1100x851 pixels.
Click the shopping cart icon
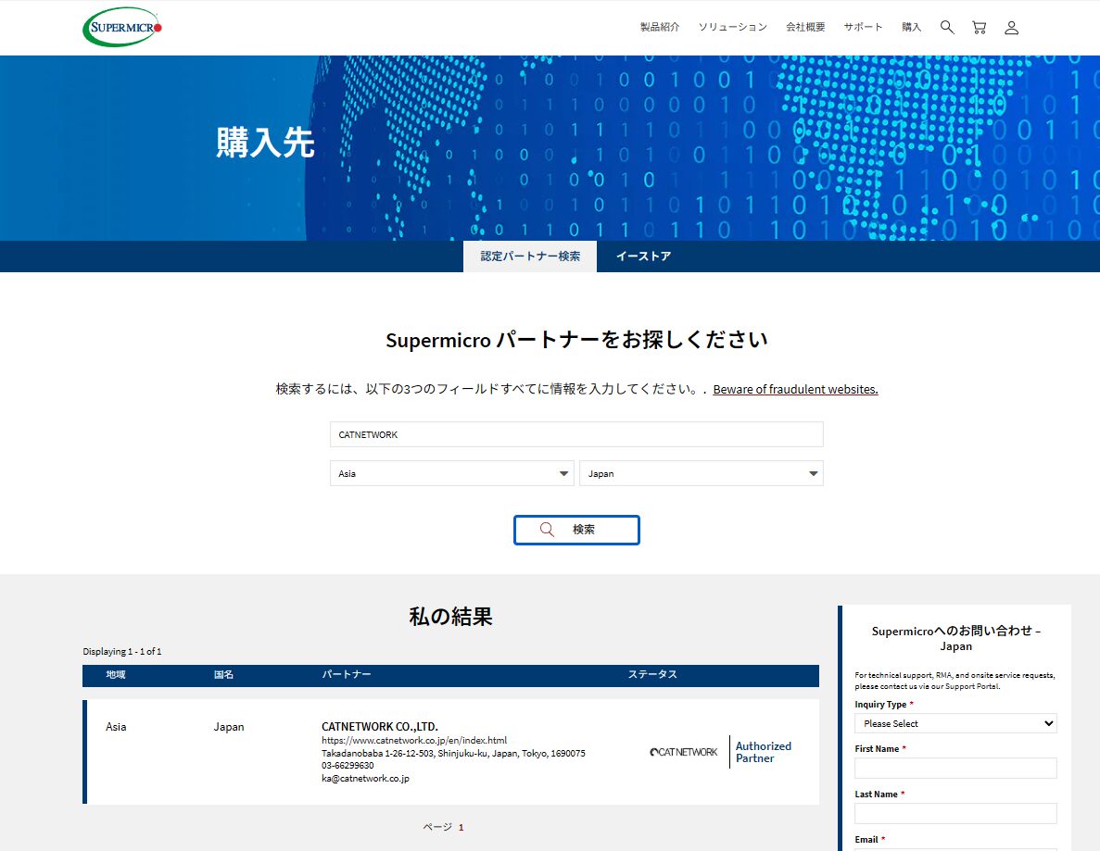[979, 27]
